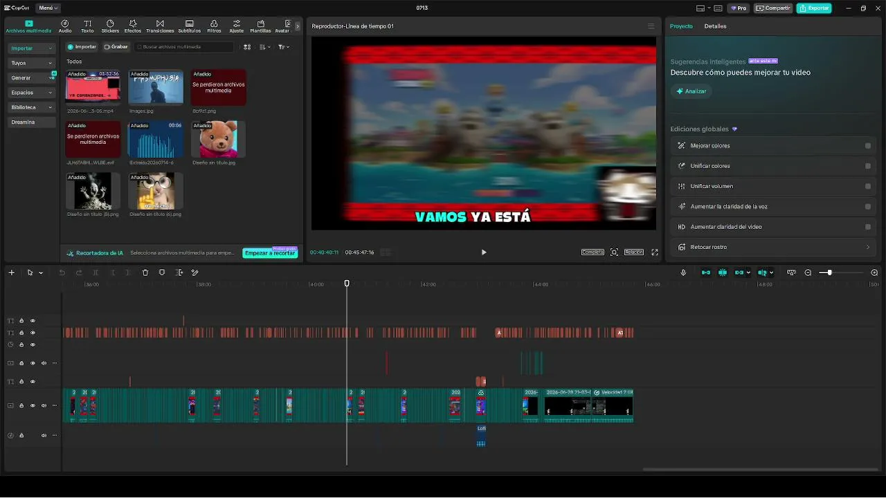Screen dimensions: 886x498
Task: Toggle the main track magnet
Action: point(706,273)
